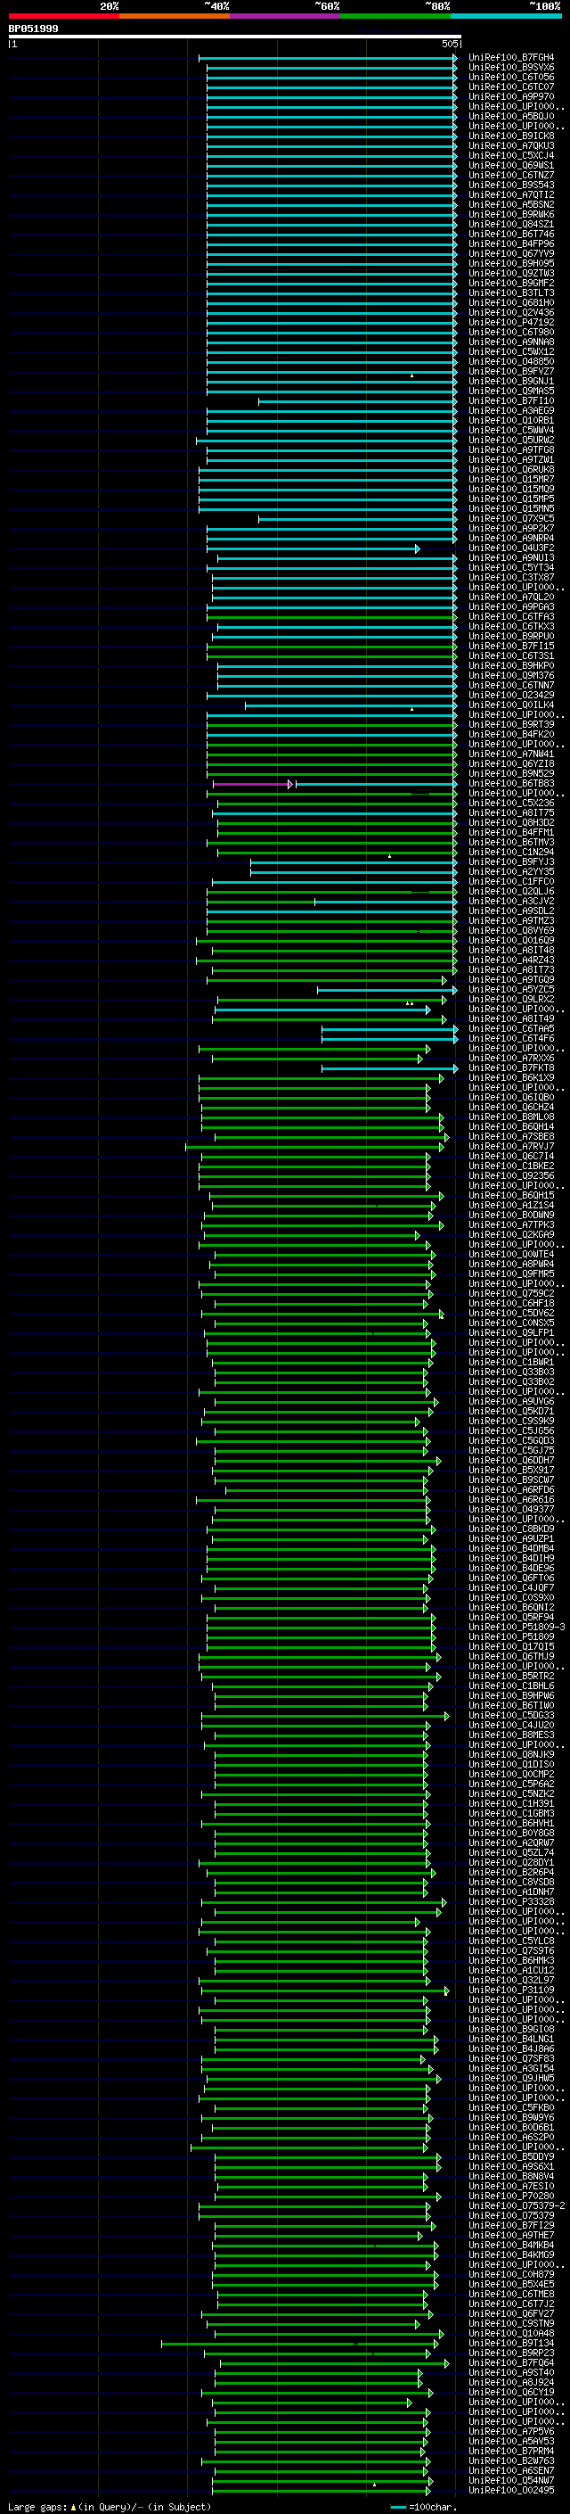The image size is (570, 2514).
Task: Select hit label UniRef100_C0H879
Action: click(x=511, y=2274)
